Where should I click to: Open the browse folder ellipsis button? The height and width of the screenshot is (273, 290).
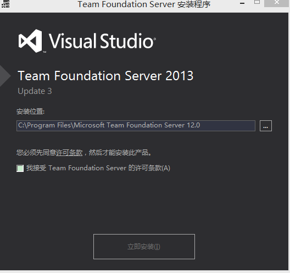[266, 126]
